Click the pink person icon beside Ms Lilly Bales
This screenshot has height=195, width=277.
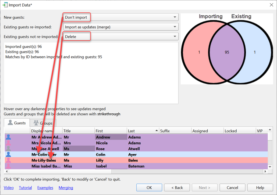tap(8, 160)
